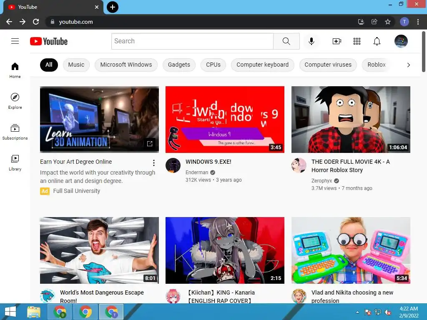Click Full Sail University advertiser link
Image resolution: width=427 pixels, height=320 pixels.
tap(77, 191)
